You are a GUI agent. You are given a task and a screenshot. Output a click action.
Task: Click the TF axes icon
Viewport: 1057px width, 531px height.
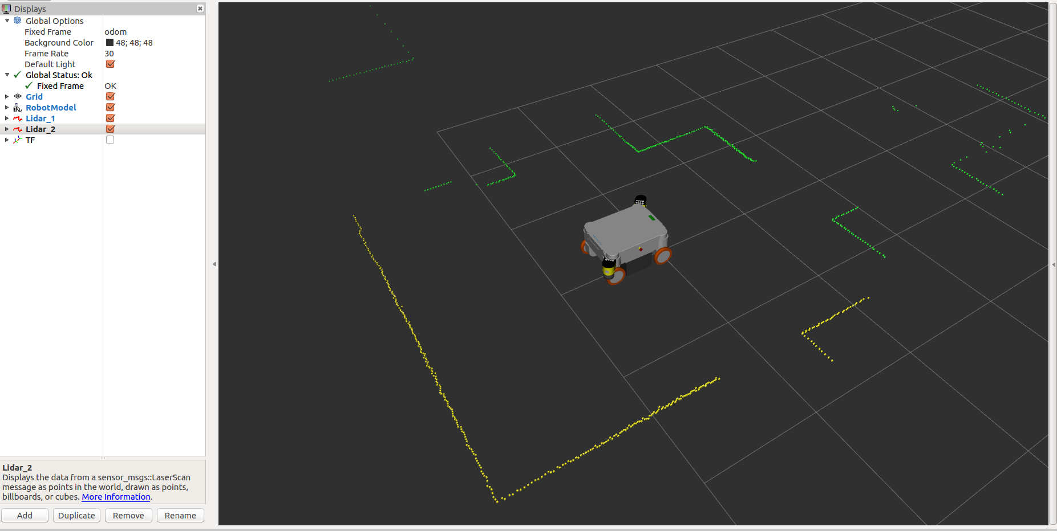18,140
